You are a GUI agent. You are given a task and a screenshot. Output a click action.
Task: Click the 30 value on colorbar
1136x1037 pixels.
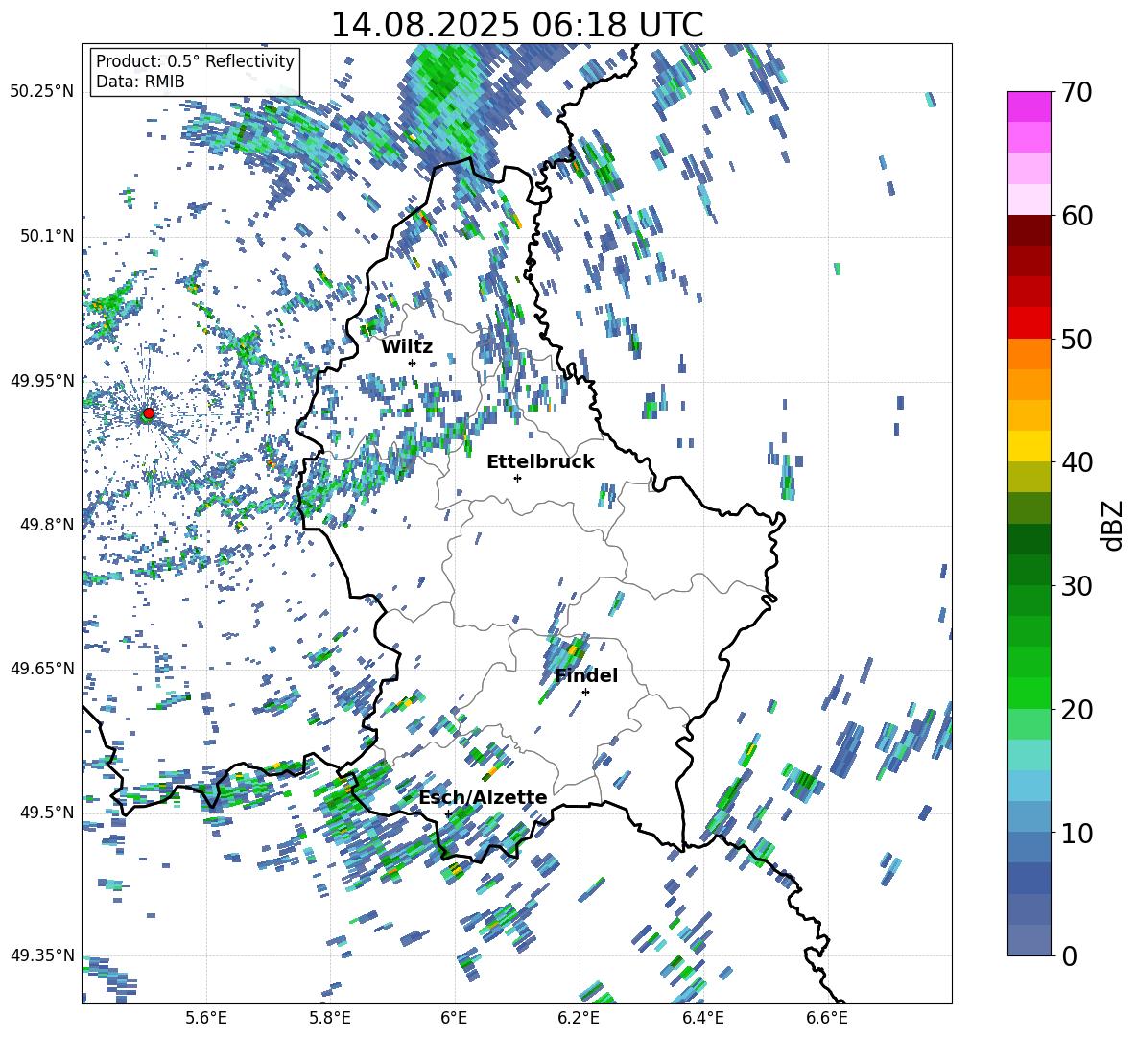coord(1077,586)
